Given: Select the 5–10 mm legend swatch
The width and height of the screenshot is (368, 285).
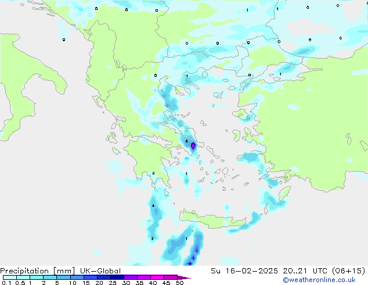Looking at the screenshot, I should pyautogui.click(x=63, y=277).
